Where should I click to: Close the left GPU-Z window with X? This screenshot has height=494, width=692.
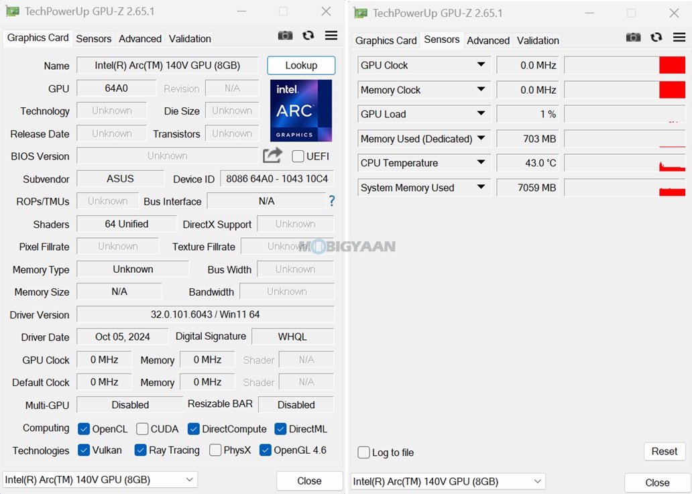[326, 11]
